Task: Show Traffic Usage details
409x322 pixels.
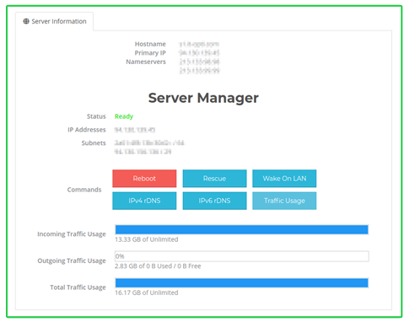Action: point(284,201)
